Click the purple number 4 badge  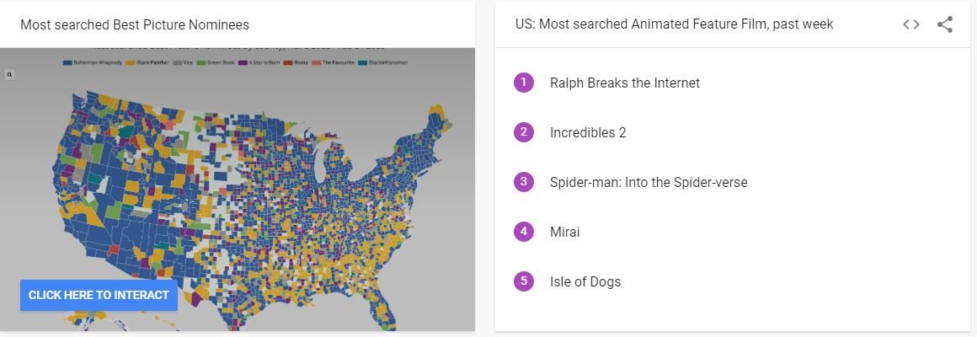(523, 232)
